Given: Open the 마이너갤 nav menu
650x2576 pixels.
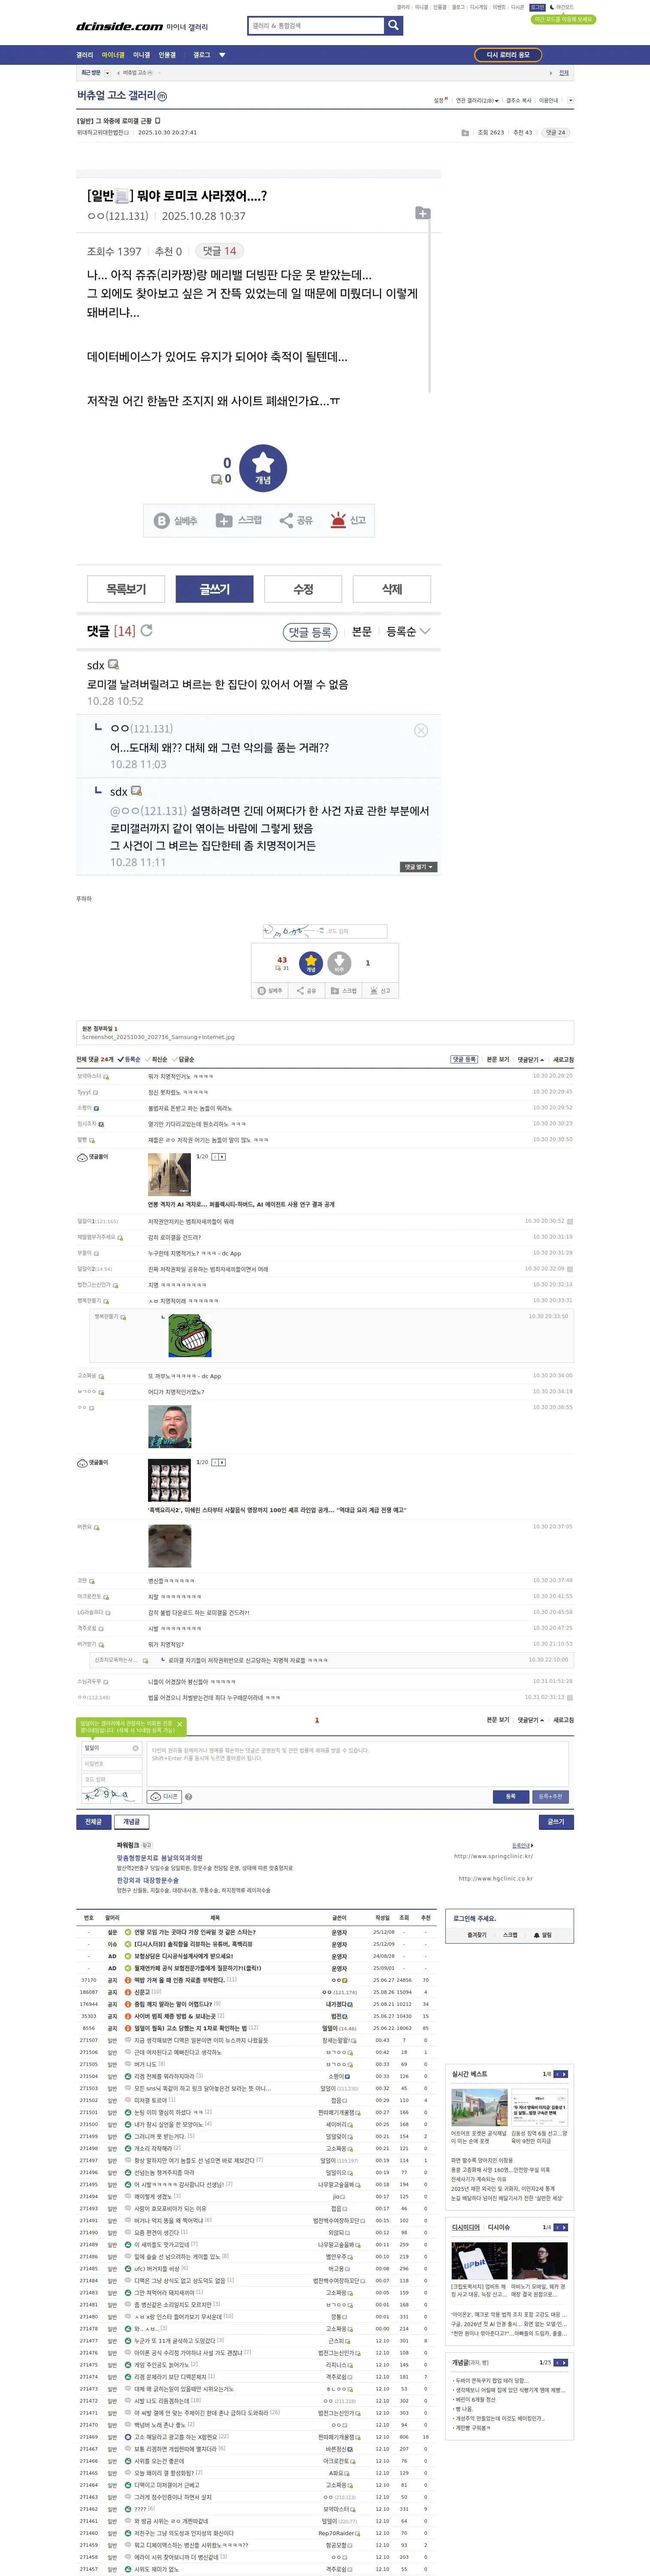Looking at the screenshot, I should (113, 55).
